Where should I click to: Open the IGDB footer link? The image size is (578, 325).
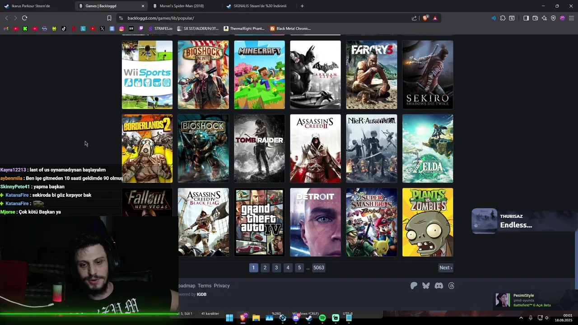point(201,294)
